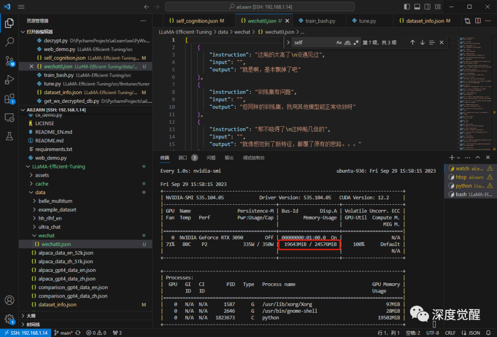Open the Extensions view

(x=9, y=99)
